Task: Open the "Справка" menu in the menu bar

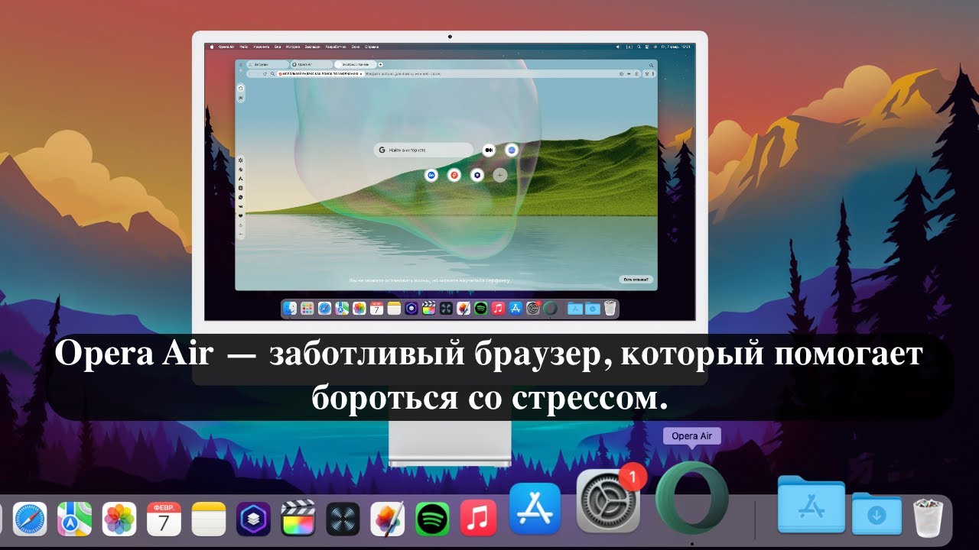Action: pyautogui.click(x=372, y=47)
